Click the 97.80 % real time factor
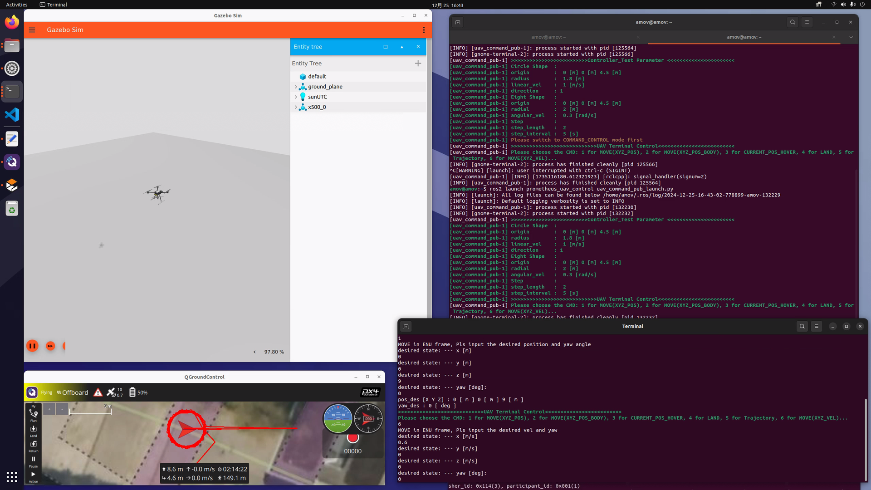871x490 pixels. point(274,352)
